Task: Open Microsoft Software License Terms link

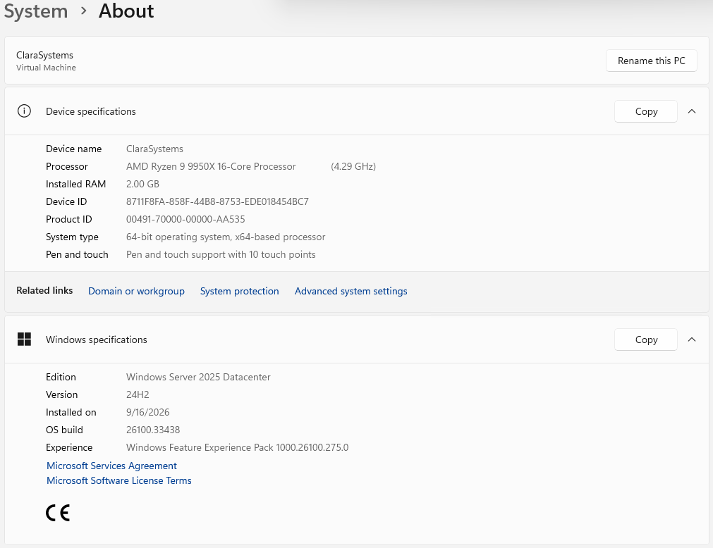Action: (x=119, y=480)
